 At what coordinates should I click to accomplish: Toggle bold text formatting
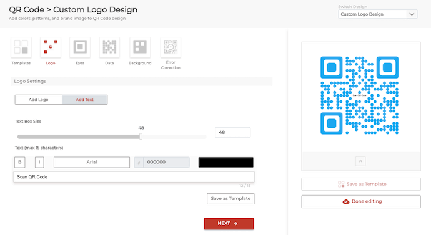point(20,162)
